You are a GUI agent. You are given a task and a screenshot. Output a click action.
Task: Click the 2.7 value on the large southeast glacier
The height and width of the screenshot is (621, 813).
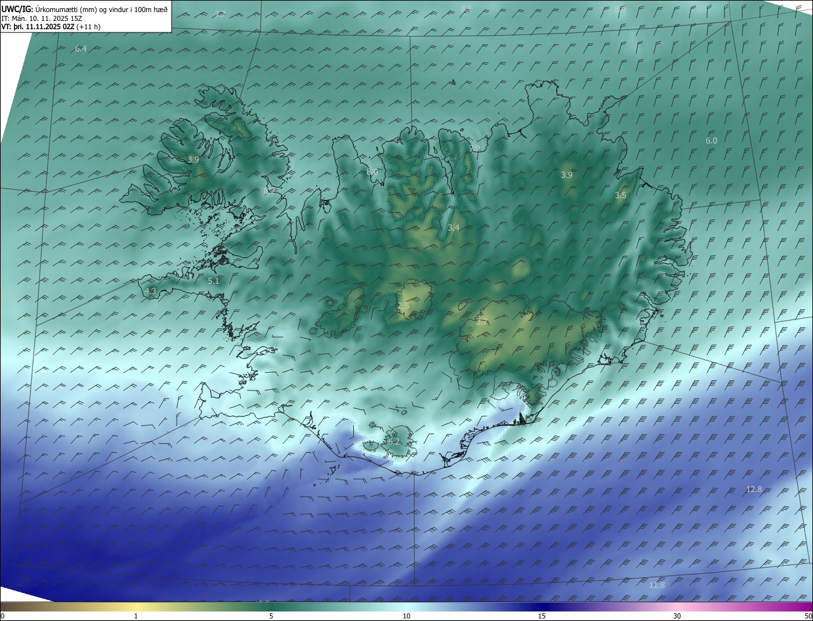tap(482, 322)
